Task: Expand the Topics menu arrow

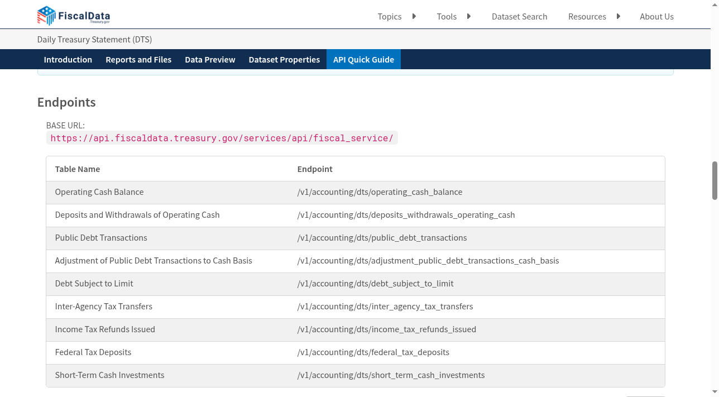Action: [x=414, y=16]
